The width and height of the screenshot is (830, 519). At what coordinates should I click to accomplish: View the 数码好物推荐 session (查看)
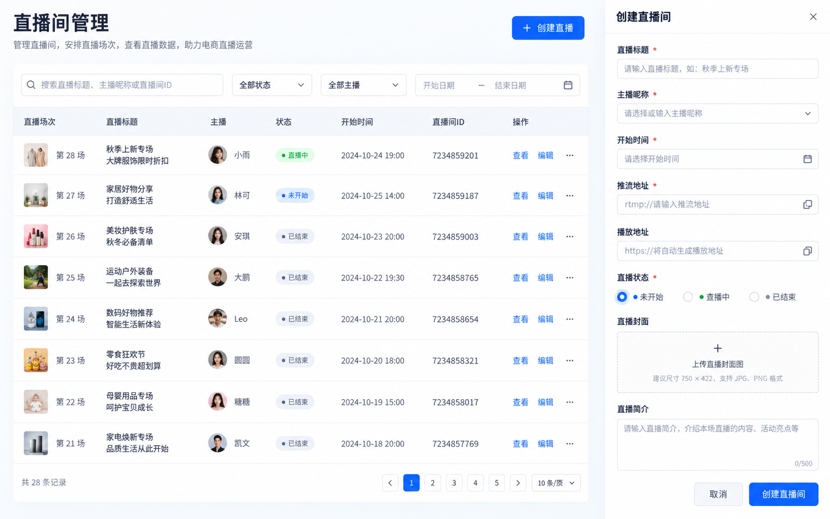520,319
